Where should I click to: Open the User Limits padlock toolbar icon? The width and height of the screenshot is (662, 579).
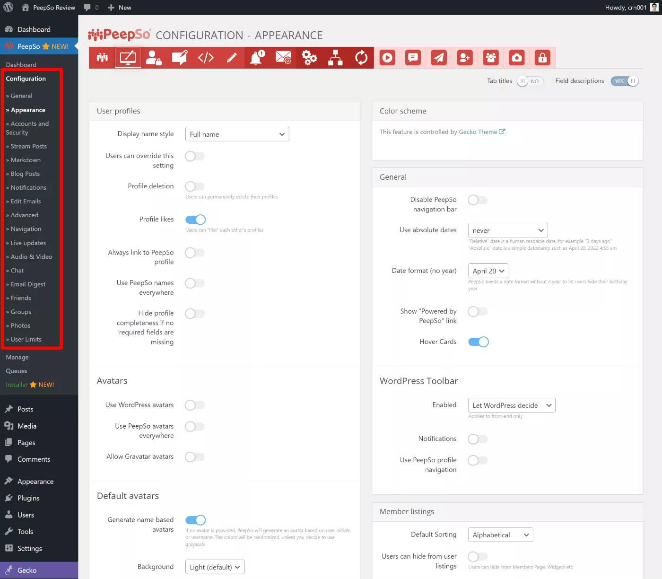542,58
